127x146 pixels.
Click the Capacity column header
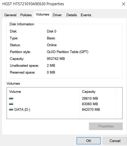pos(98,92)
